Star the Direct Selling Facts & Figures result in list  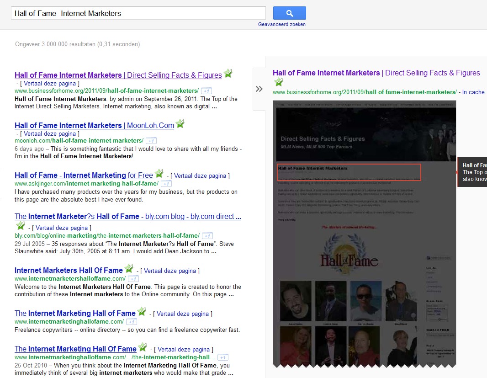[228, 74]
